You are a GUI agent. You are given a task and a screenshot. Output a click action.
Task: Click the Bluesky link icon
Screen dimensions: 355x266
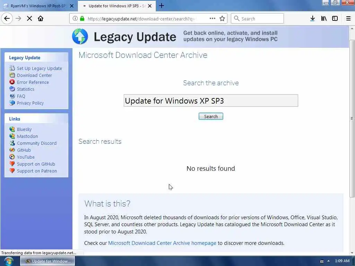[x=12, y=129]
